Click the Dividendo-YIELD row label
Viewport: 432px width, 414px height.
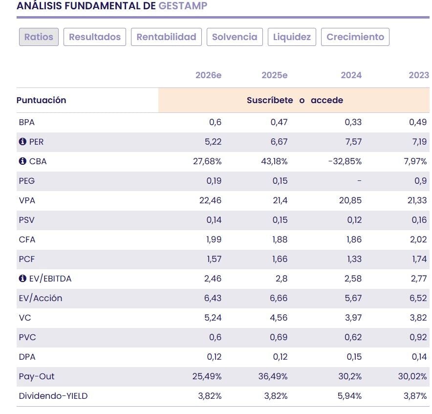[x=53, y=396]
